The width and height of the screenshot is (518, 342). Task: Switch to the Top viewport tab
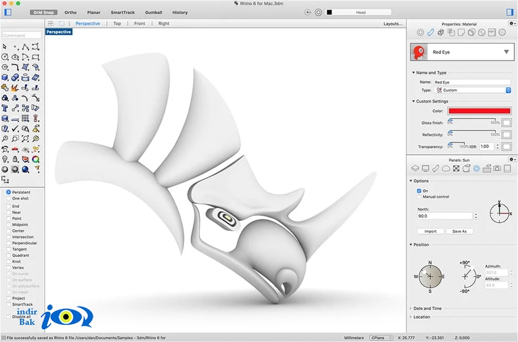click(117, 23)
